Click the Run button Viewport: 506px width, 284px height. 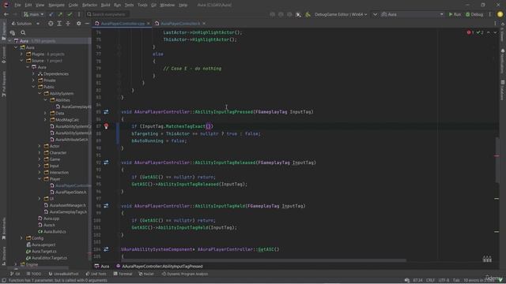[455, 14]
